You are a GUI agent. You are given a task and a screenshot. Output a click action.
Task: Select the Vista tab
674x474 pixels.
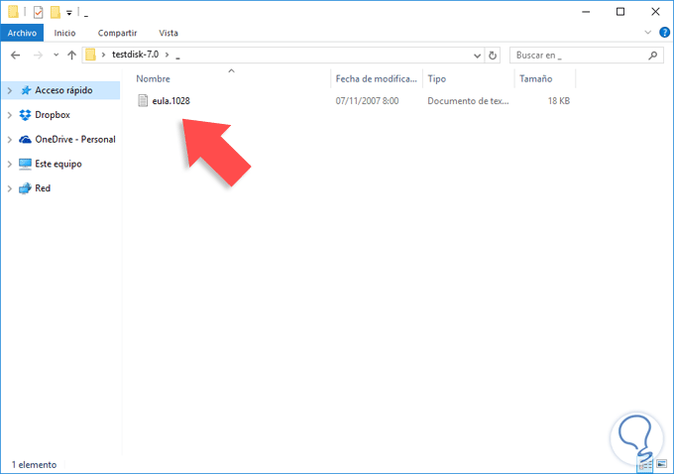pos(168,33)
